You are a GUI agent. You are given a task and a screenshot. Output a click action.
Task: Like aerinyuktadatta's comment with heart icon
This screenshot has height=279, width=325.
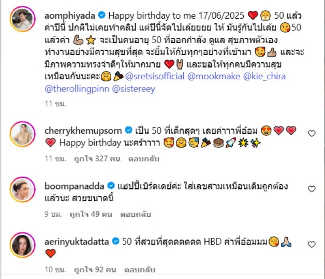(x=312, y=244)
